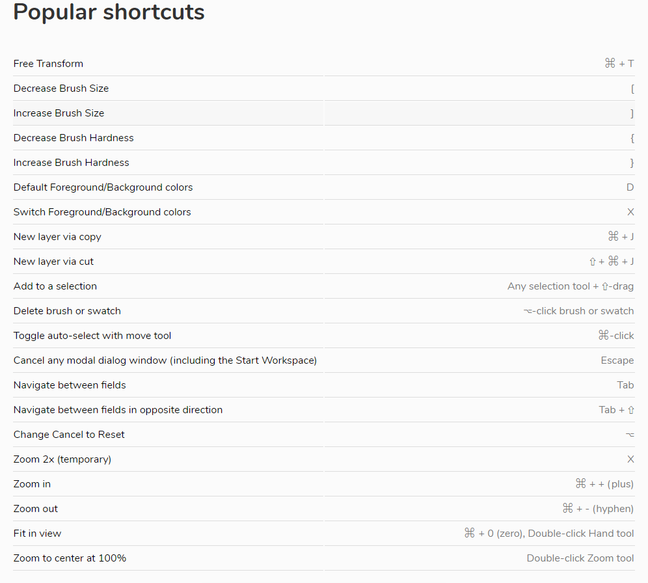Click the Add to a selection label
Image resolution: width=648 pixels, height=583 pixels.
click(55, 286)
